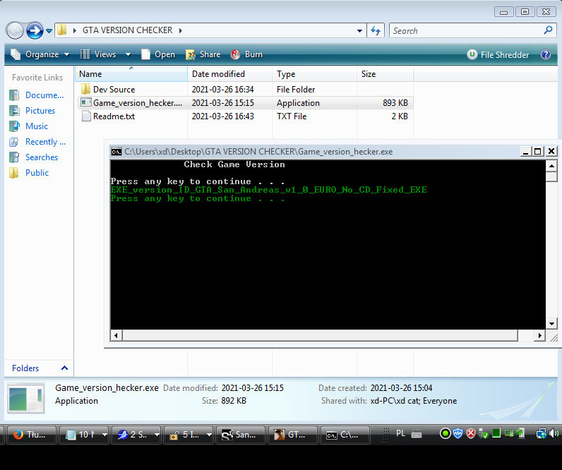562x470 pixels.
Task: Sort by Type column header
Action: point(314,74)
